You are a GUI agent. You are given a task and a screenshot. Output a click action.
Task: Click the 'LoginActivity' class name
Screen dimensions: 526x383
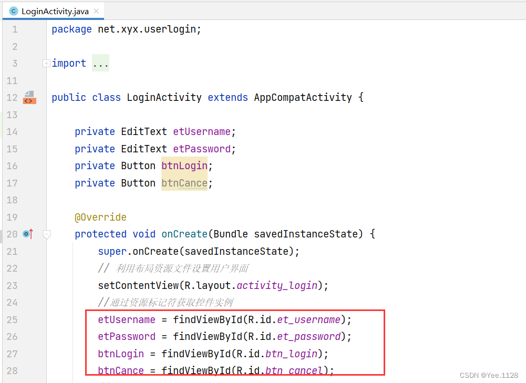pyautogui.click(x=164, y=97)
